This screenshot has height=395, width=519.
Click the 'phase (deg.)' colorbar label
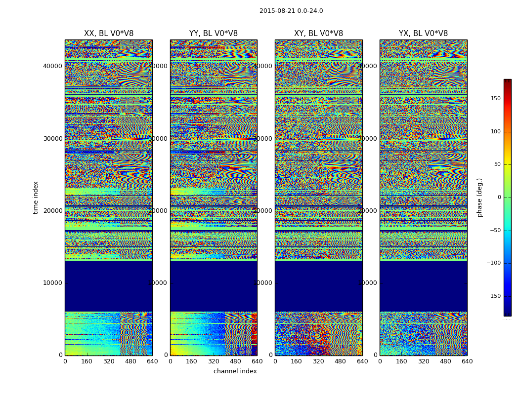pyautogui.click(x=480, y=197)
